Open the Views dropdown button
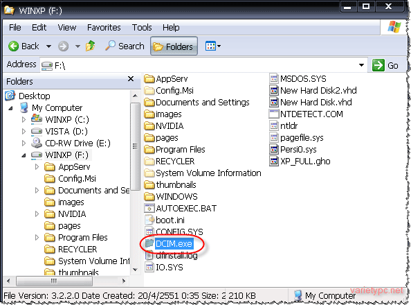This screenshot has height=305, width=411. (213, 46)
